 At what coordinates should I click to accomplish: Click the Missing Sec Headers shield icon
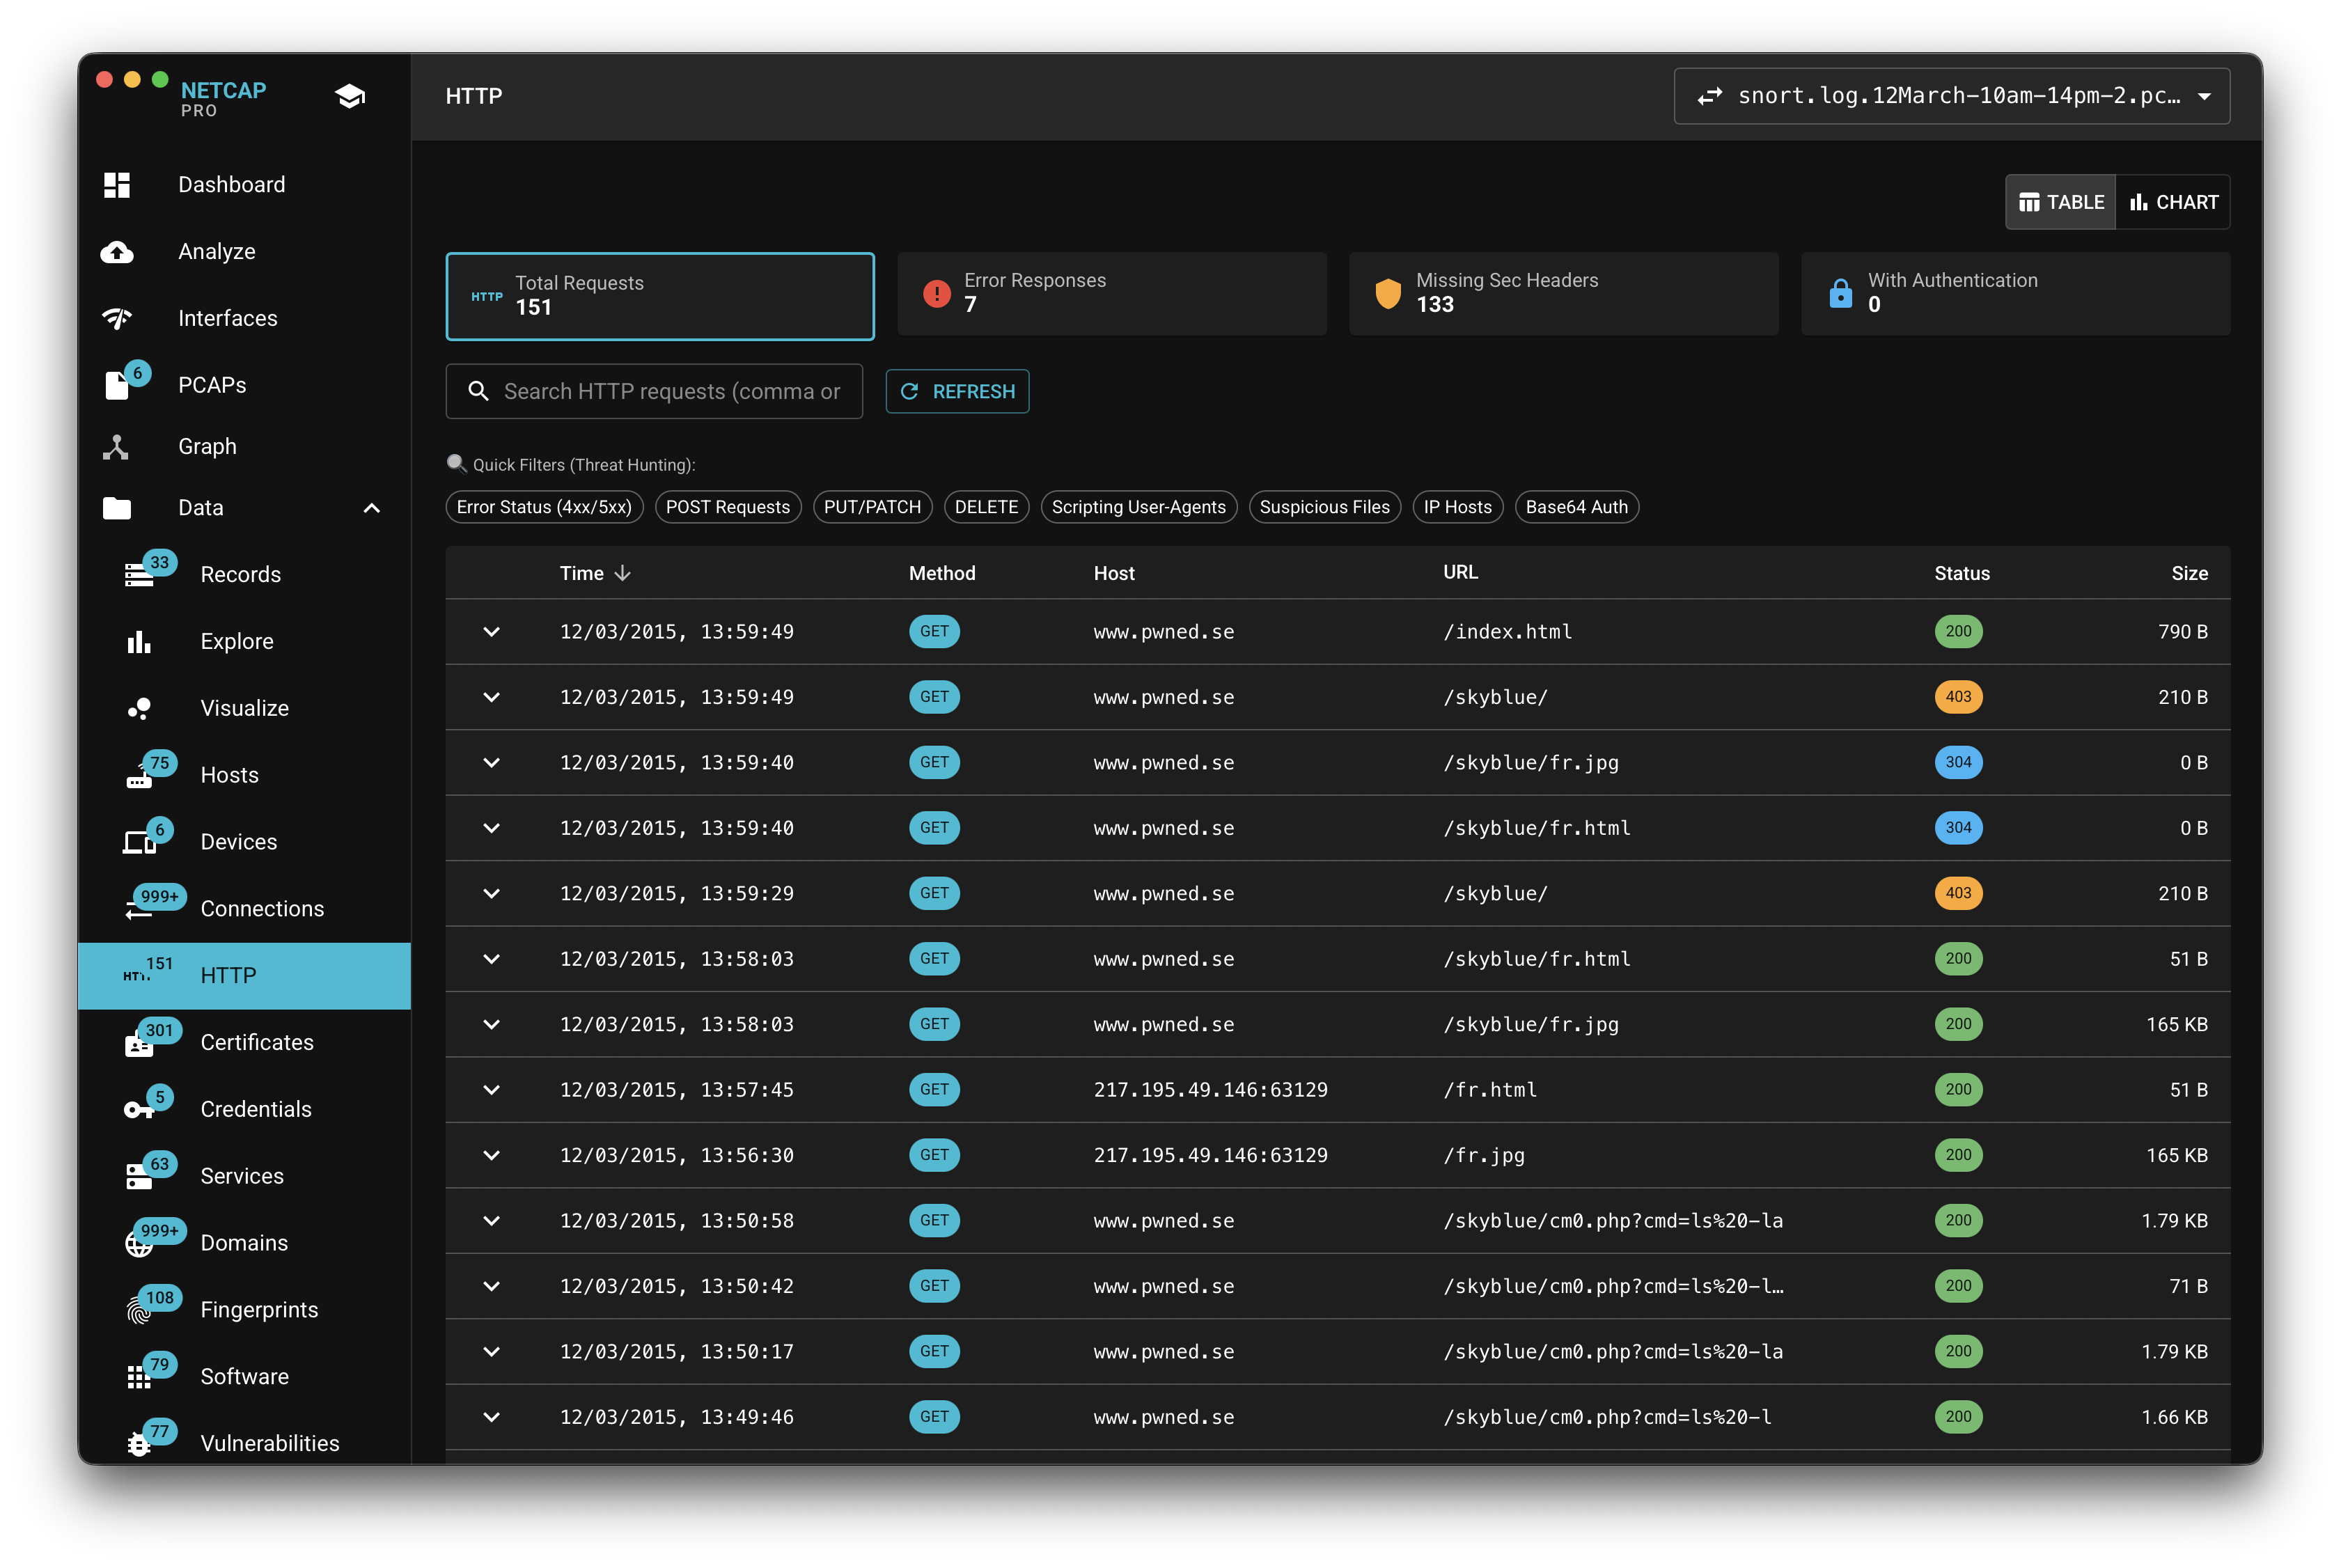[1388, 293]
